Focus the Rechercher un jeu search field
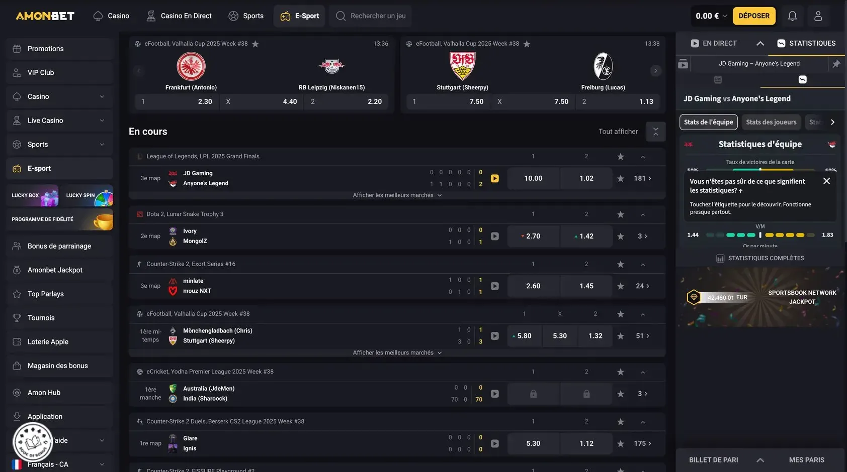The height and width of the screenshot is (472, 847). pos(370,16)
